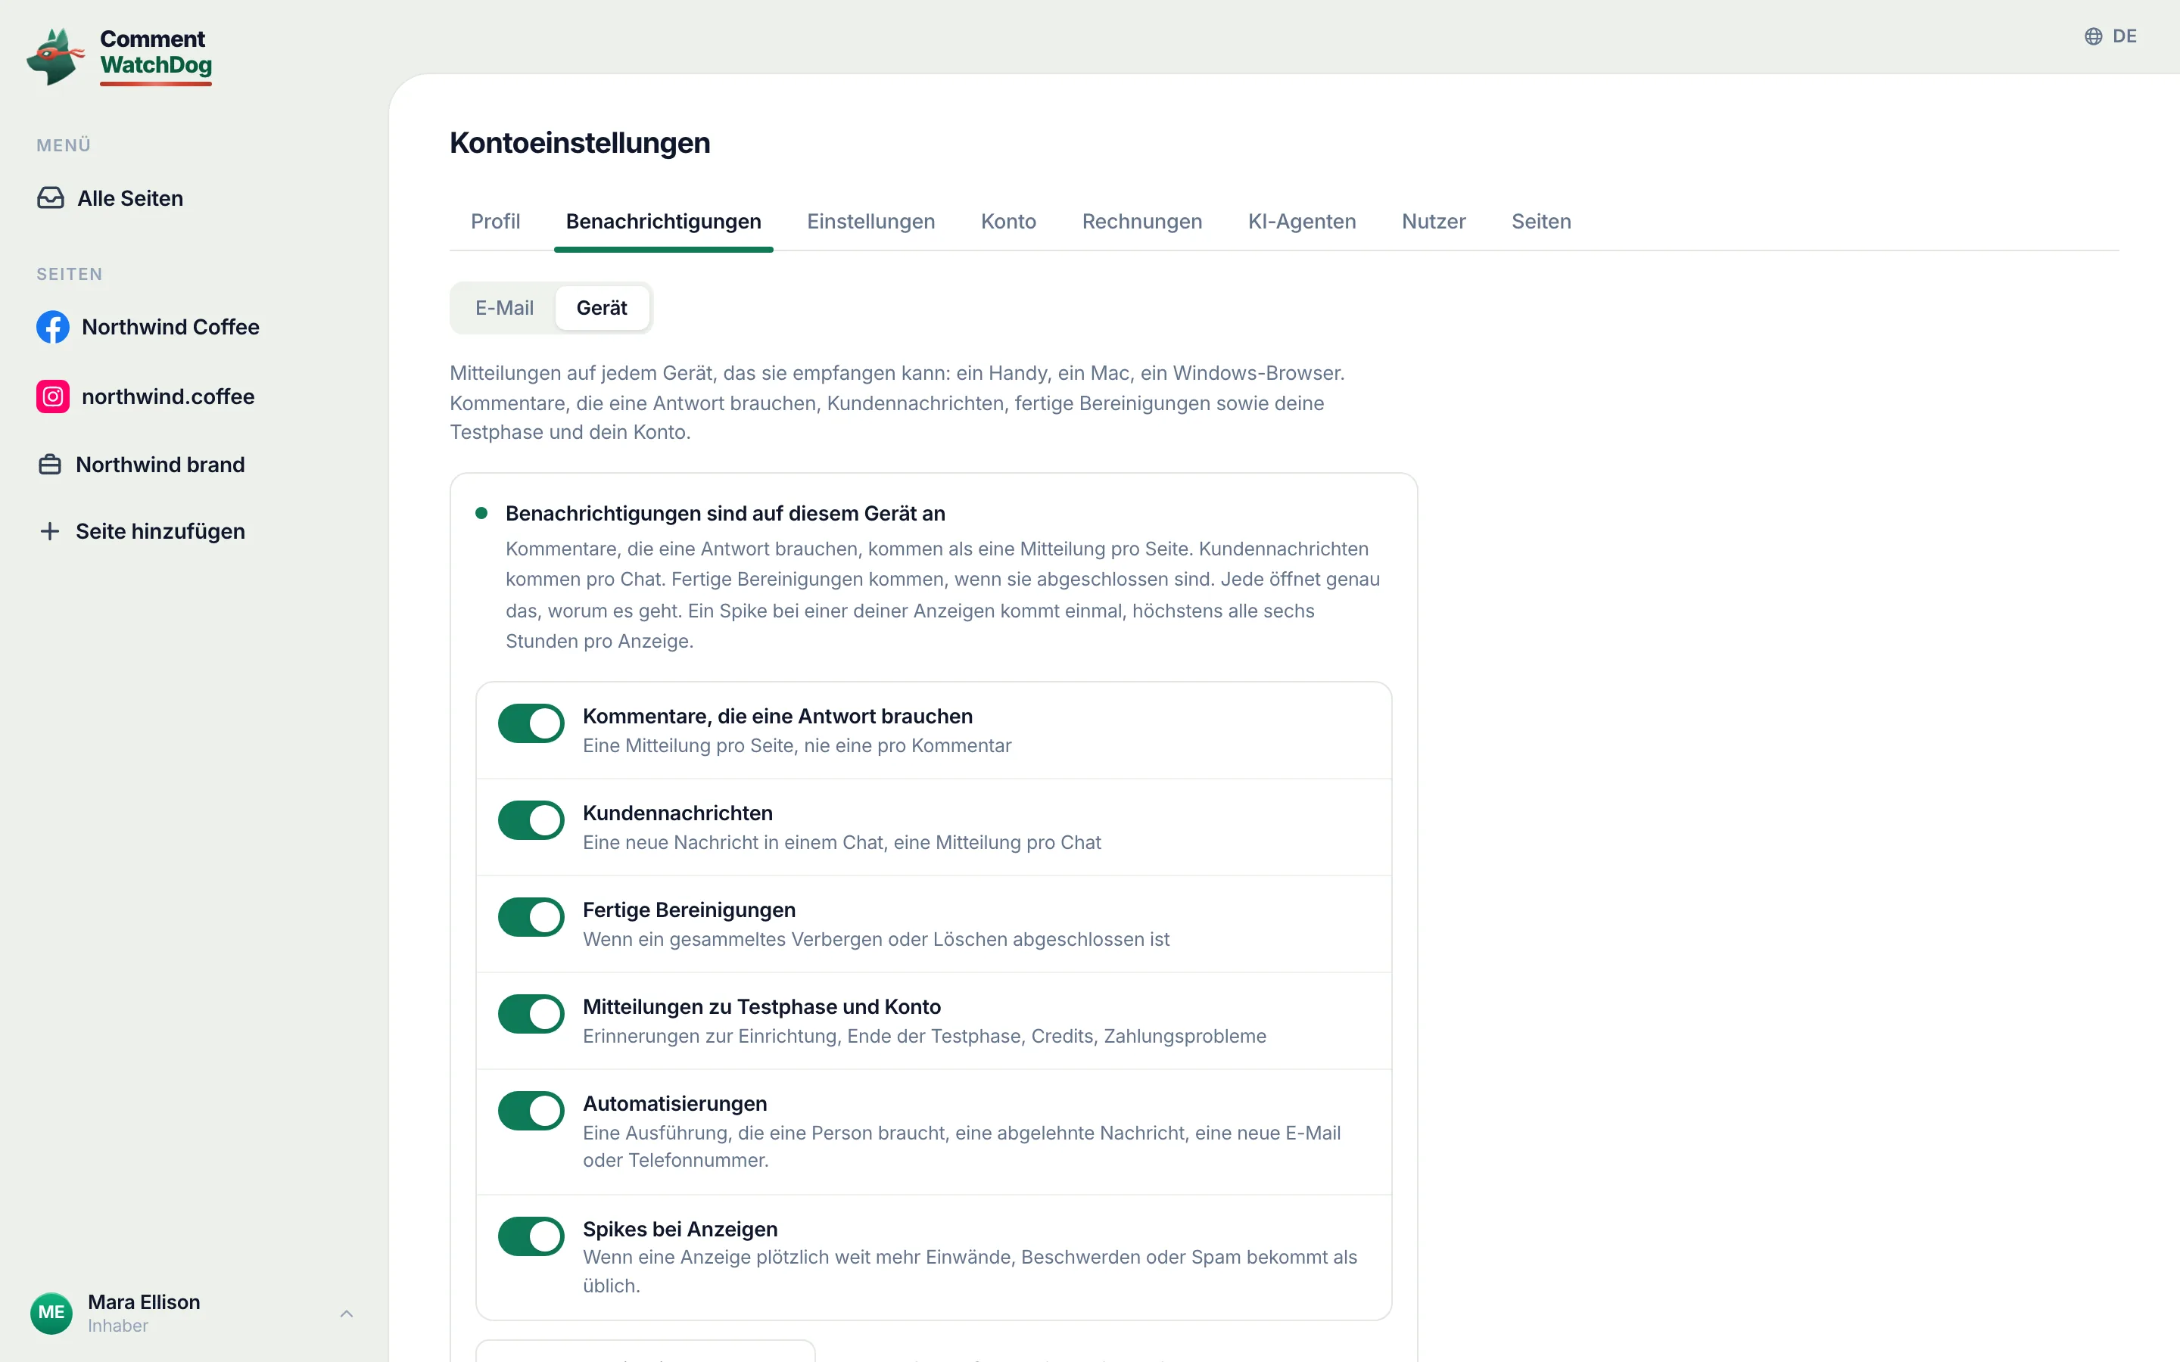Click the globe language icon
This screenshot has height=1362, width=2180.
point(2094,36)
